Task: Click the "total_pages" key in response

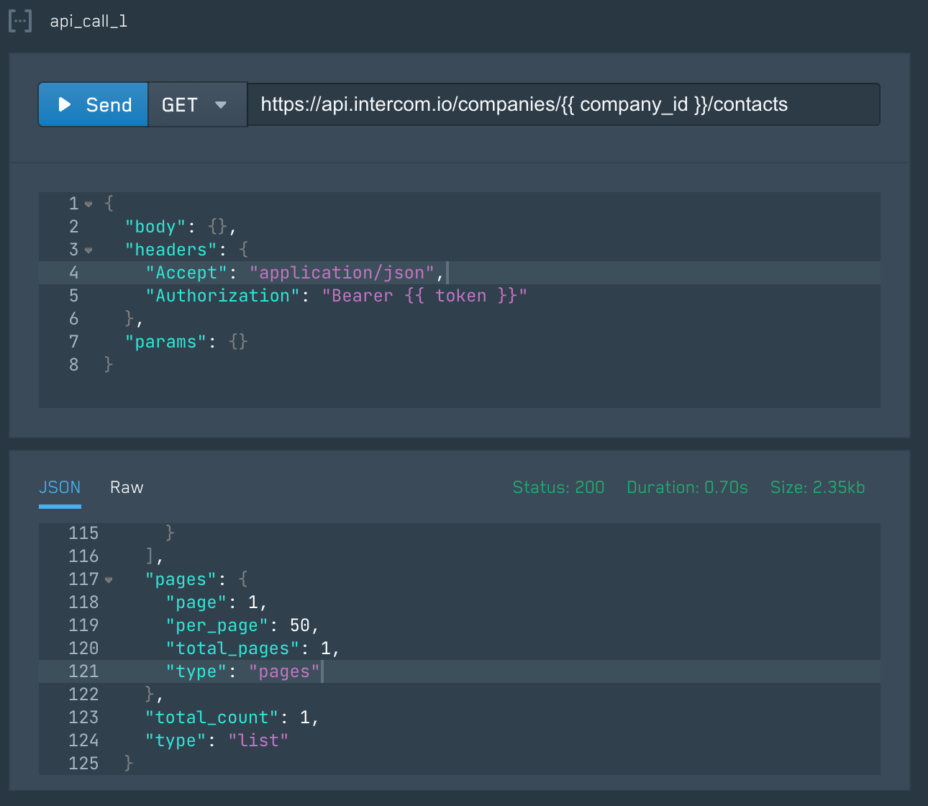Action: pyautogui.click(x=233, y=648)
